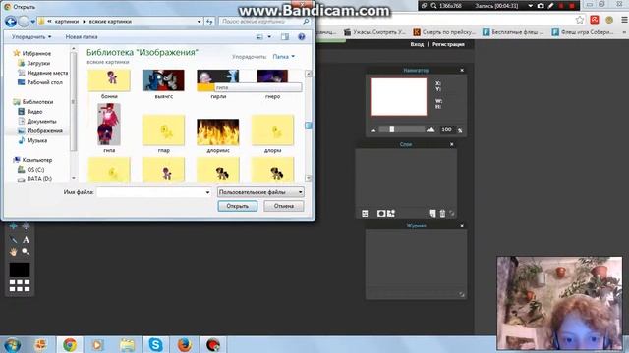Click the Регистрация link
Screen dimensions: 629x353
(x=448, y=44)
